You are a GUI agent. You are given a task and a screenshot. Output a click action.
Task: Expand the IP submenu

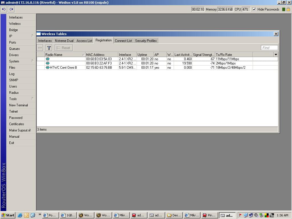tap(33, 36)
